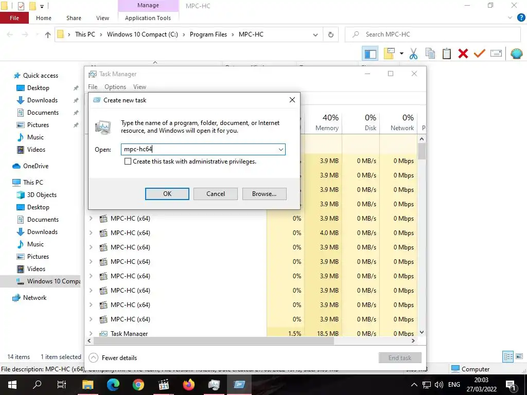Click the orange checkmark Properties icon
The width and height of the screenshot is (527, 395).
coord(480,53)
